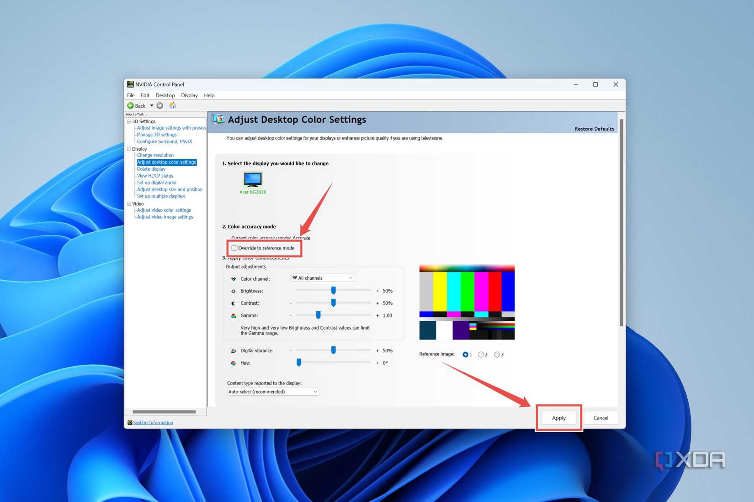Enable Override to reference mode
754x502 pixels.
pos(234,248)
